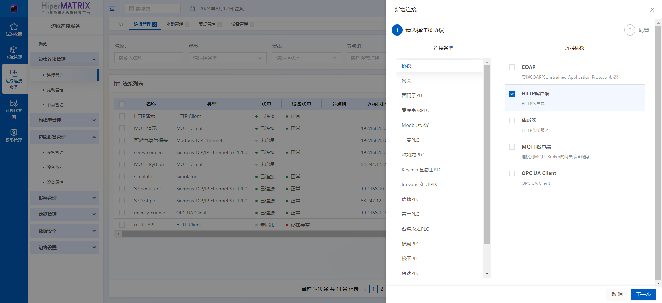Open the 请选择节点组 dropdown

(x=366, y=58)
